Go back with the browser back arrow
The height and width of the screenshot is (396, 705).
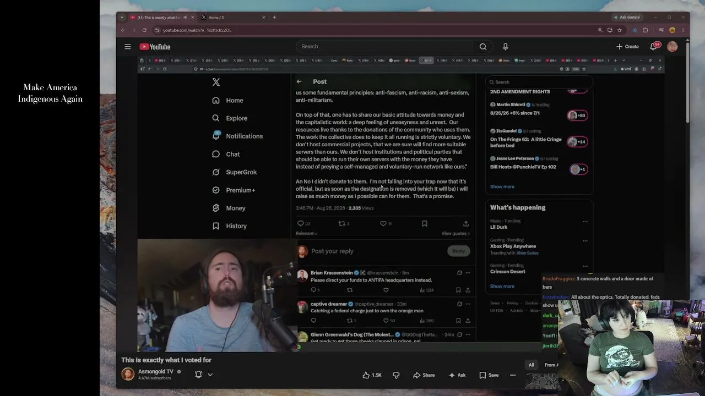tap(123, 30)
